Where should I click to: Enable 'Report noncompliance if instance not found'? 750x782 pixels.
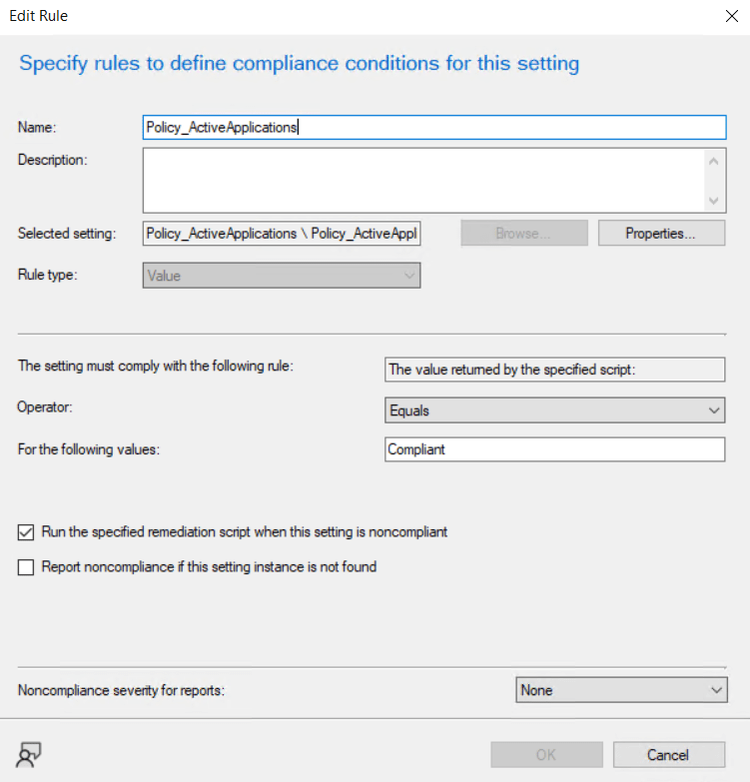coord(26,567)
